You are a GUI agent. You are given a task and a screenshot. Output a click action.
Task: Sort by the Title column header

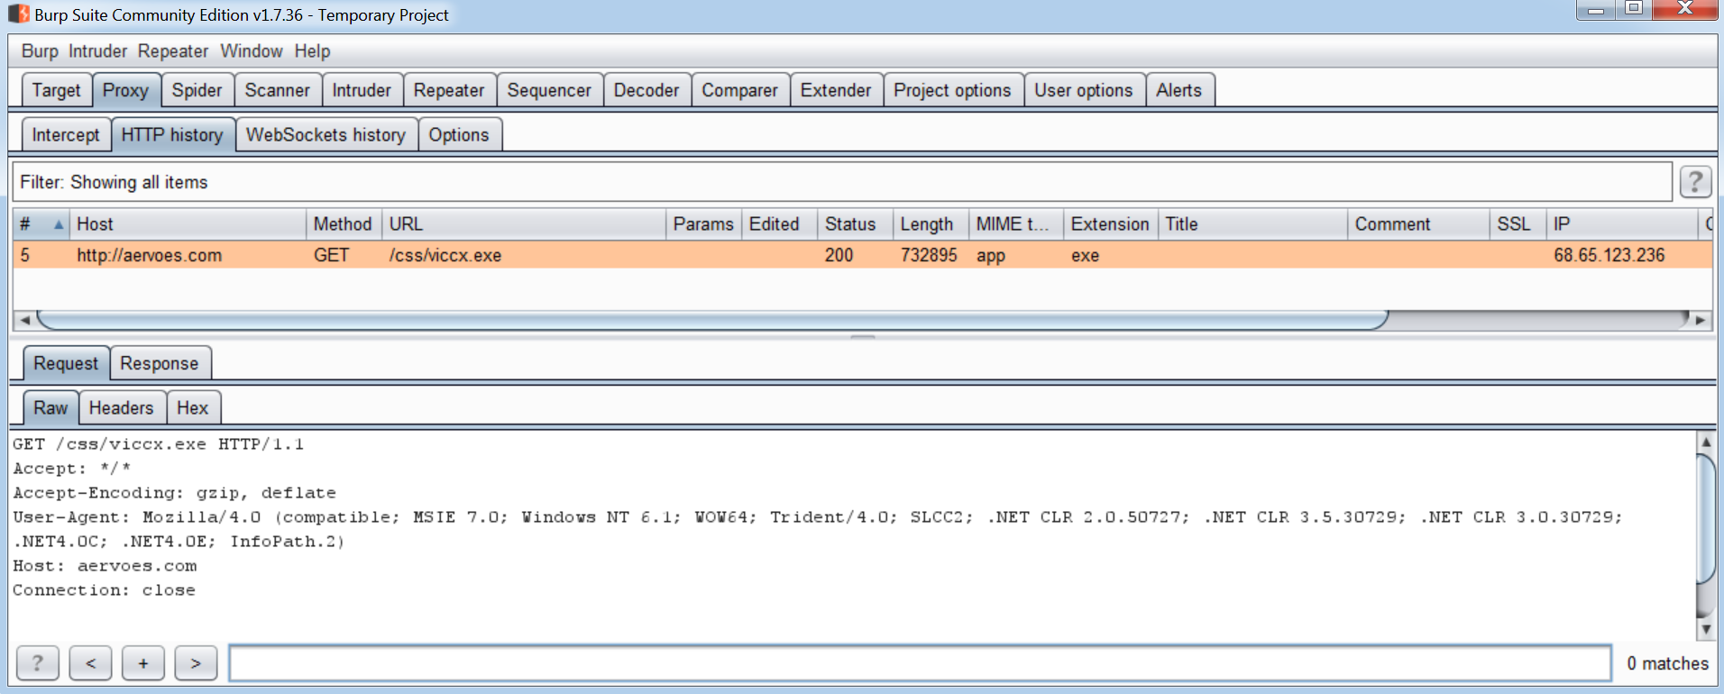click(1253, 224)
